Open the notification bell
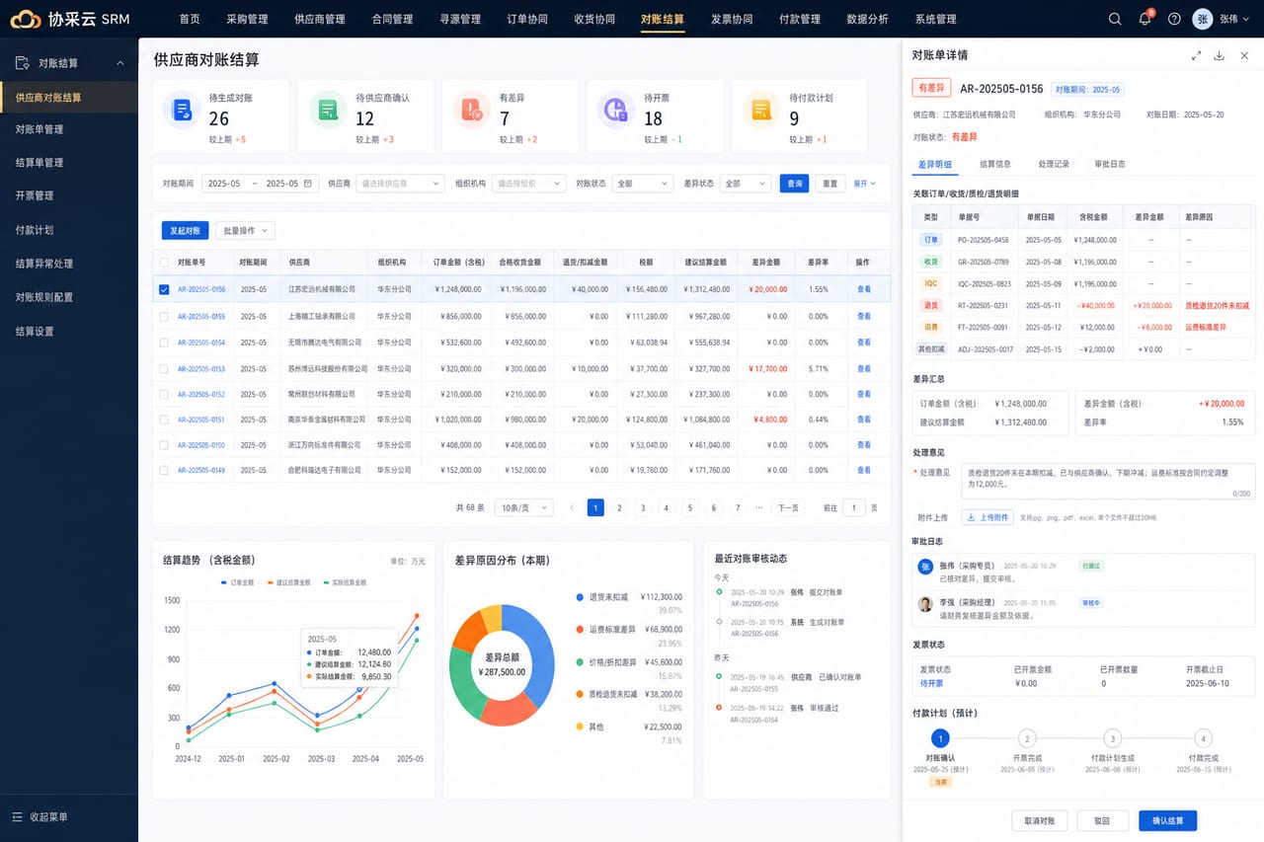This screenshot has height=842, width=1264. (x=1145, y=19)
